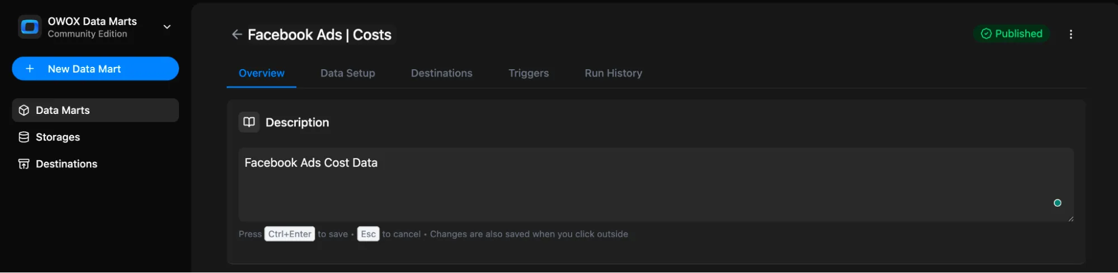This screenshot has height=273, width=1118.
Task: Click the Description book icon
Action: pos(249,122)
